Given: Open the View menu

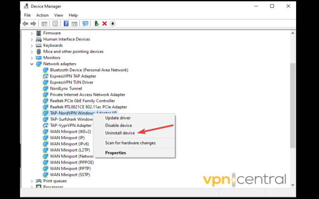Looking at the screenshot, I should [x=59, y=15].
